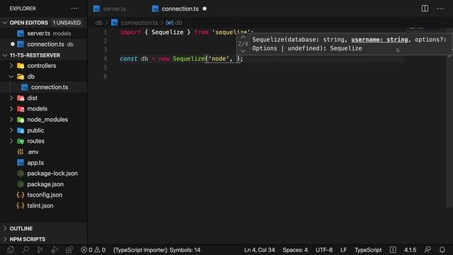Viewport: 453px width, 255px height.
Task: Click server.ts file icon in Open Editors
Action: 21,33
